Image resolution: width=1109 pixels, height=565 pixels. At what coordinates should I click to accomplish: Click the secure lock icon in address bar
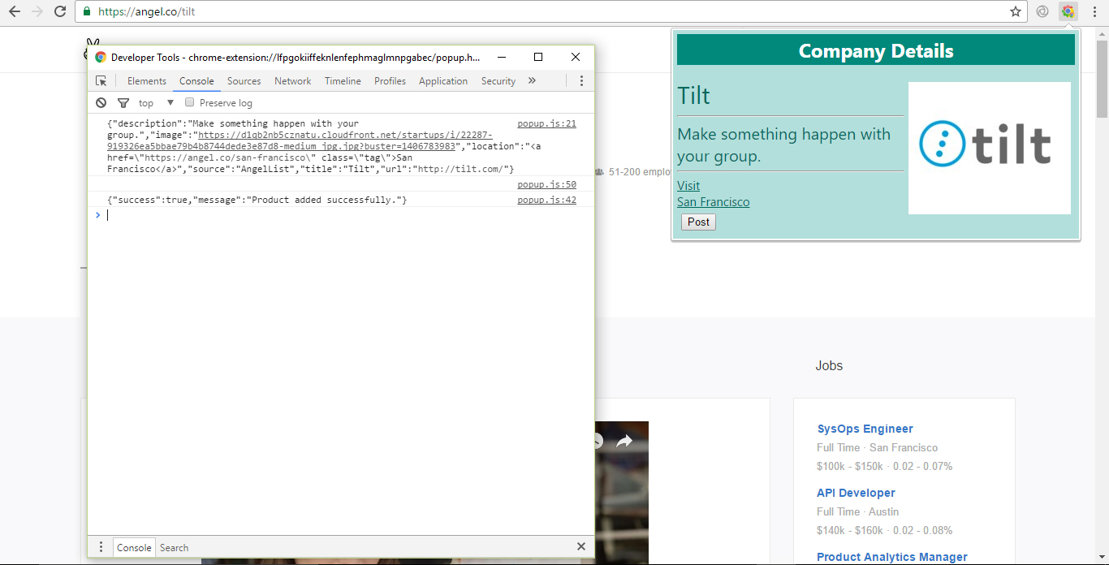point(87,11)
